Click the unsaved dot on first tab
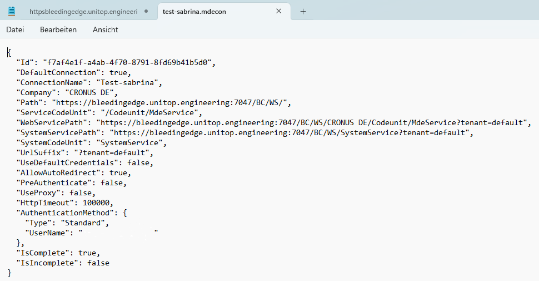539x281 pixels. [146, 11]
